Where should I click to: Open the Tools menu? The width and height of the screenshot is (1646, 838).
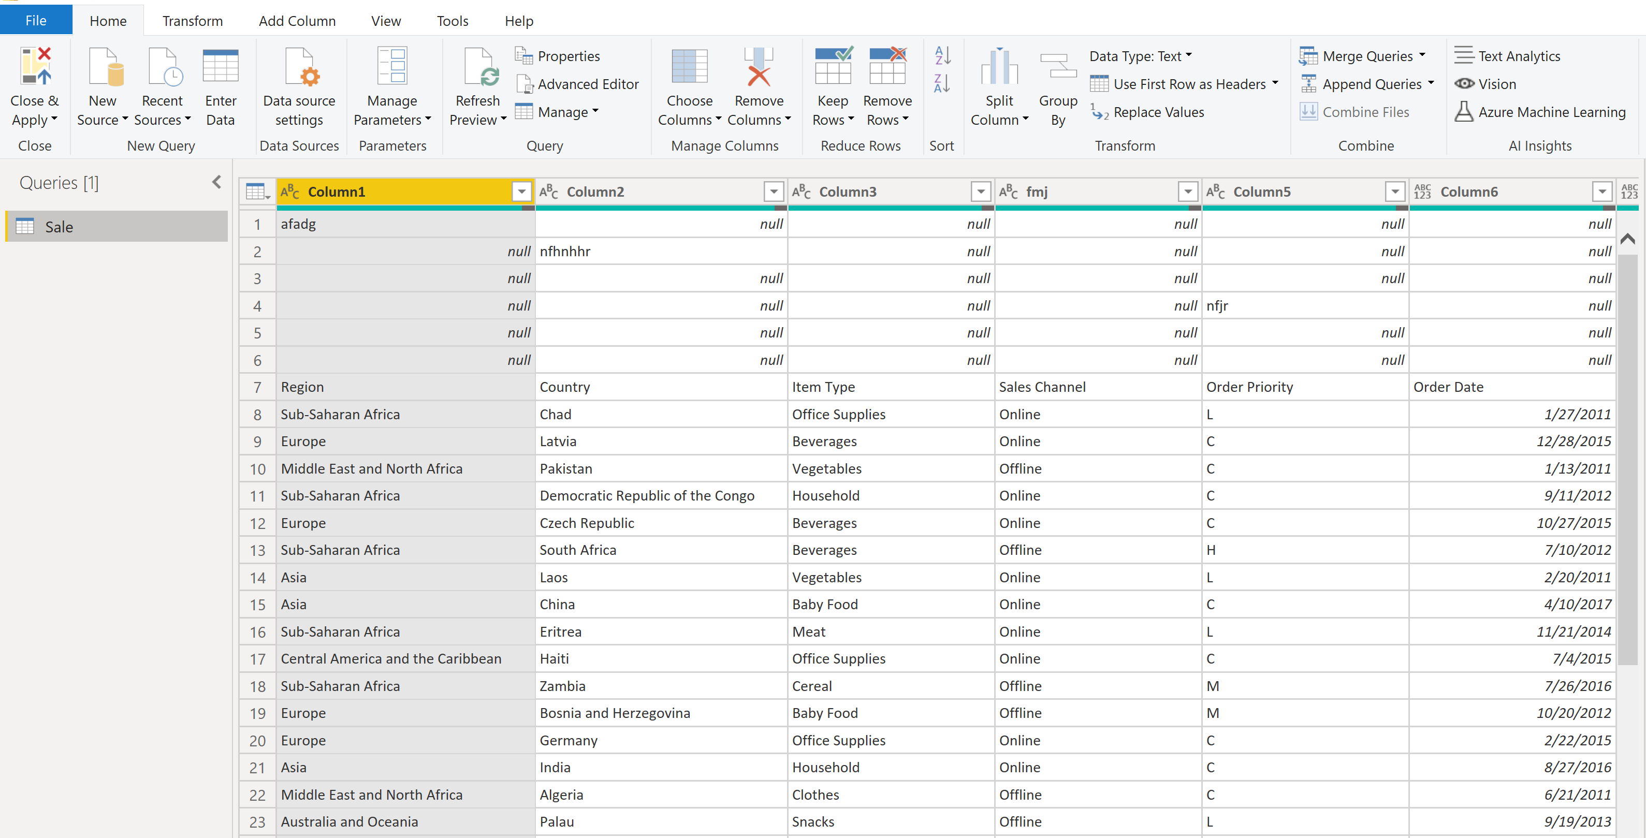click(x=451, y=20)
